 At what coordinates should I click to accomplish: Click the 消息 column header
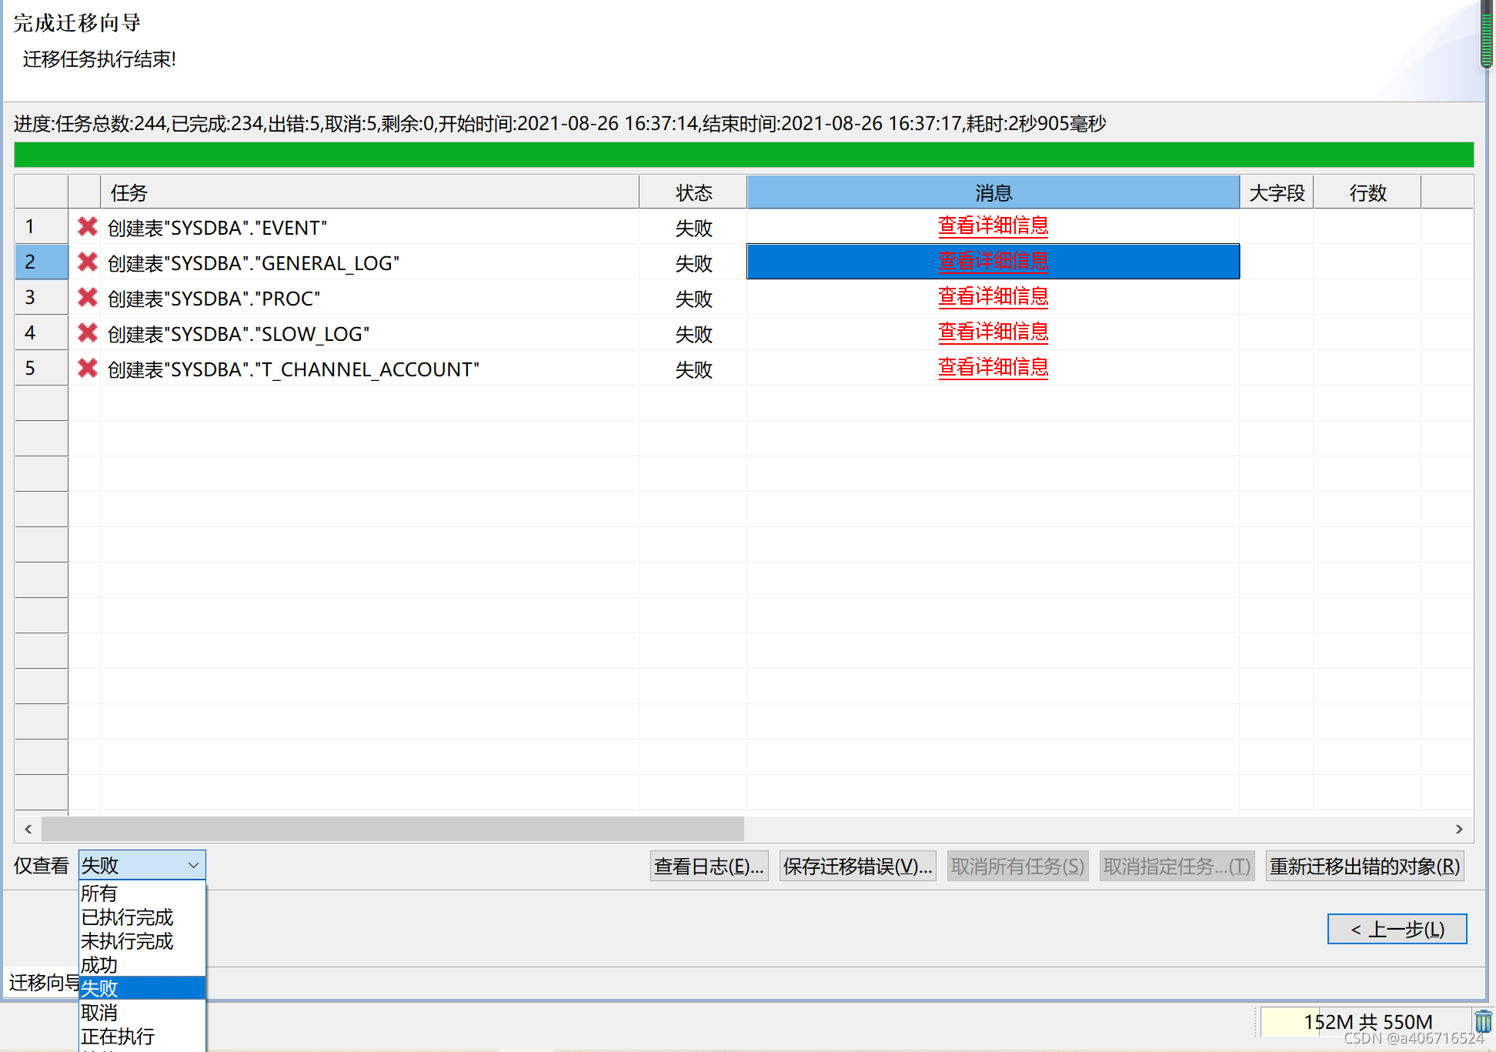(x=993, y=192)
